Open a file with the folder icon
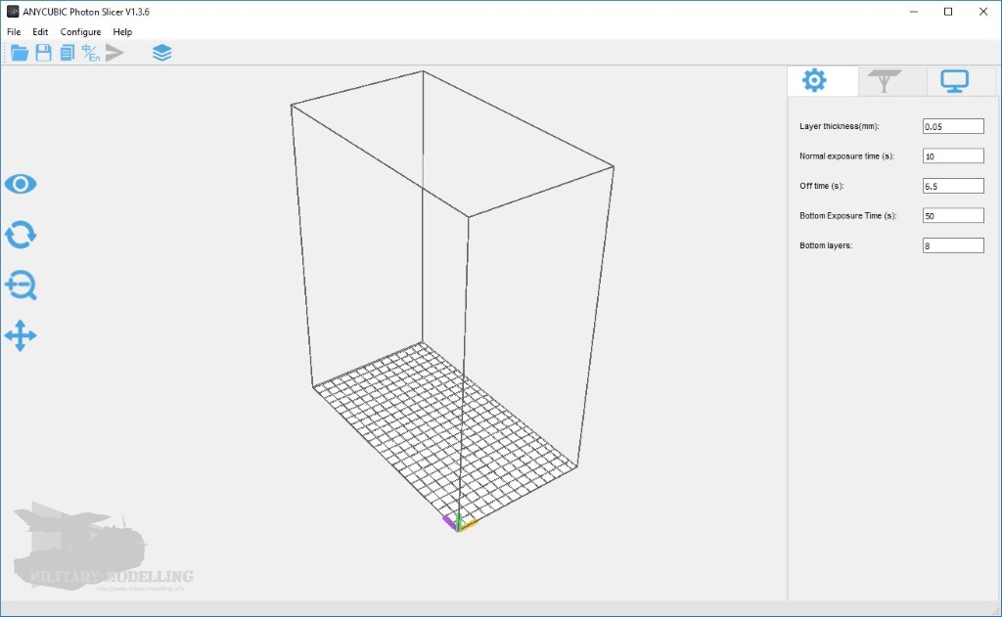The width and height of the screenshot is (1002, 617). (x=20, y=53)
